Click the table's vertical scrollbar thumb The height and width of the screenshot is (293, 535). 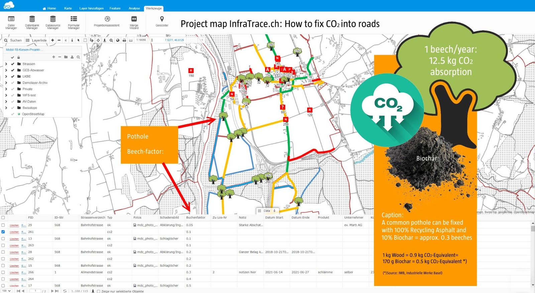[x=533, y=229]
